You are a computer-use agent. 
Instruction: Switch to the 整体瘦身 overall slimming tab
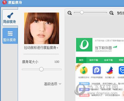pyautogui.click(x=10, y=36)
